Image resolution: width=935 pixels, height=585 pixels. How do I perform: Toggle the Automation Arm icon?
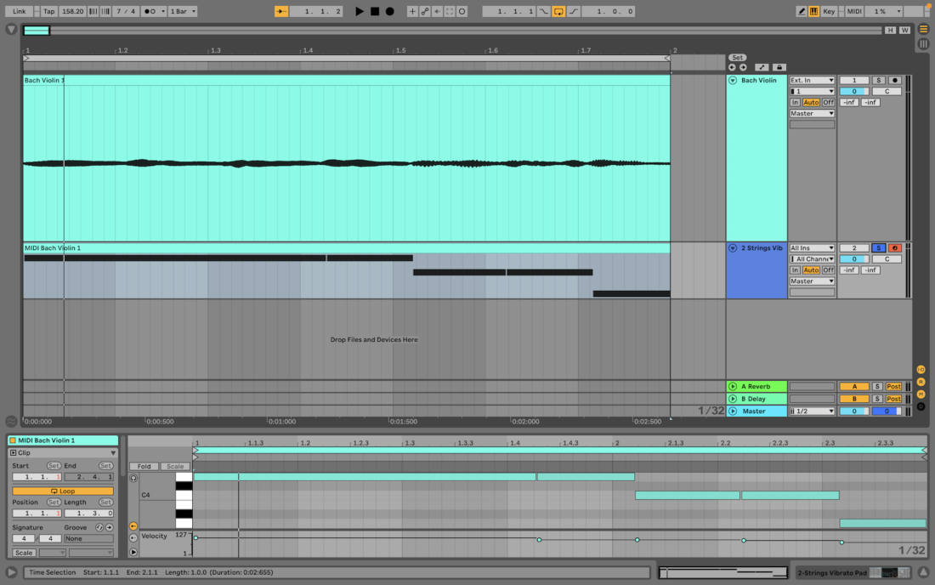[424, 11]
